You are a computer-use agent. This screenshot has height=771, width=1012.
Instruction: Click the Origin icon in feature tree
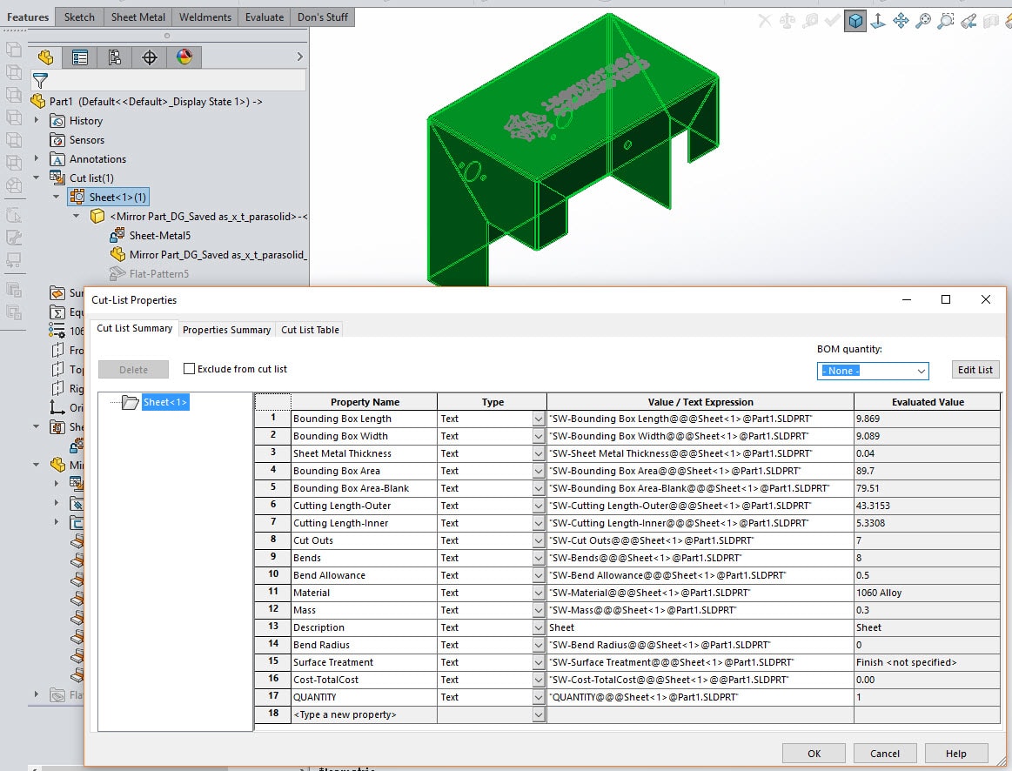[57, 407]
